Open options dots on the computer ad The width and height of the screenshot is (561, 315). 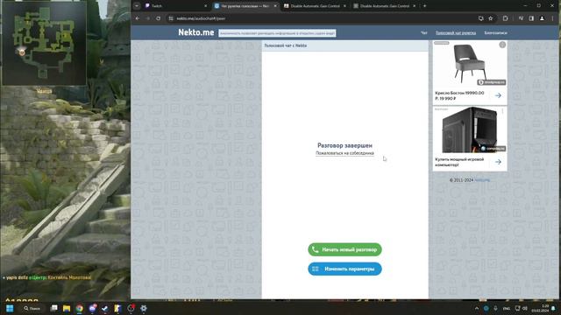coord(502,111)
